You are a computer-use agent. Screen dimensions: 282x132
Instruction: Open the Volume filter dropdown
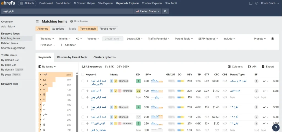(93, 39)
